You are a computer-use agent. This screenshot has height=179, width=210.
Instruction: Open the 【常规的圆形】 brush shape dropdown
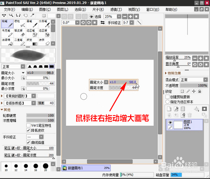point(34,96)
